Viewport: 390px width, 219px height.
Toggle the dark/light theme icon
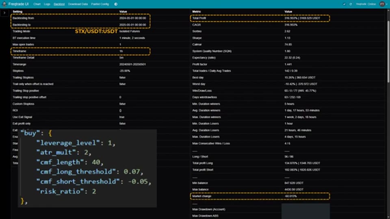click(116, 4)
